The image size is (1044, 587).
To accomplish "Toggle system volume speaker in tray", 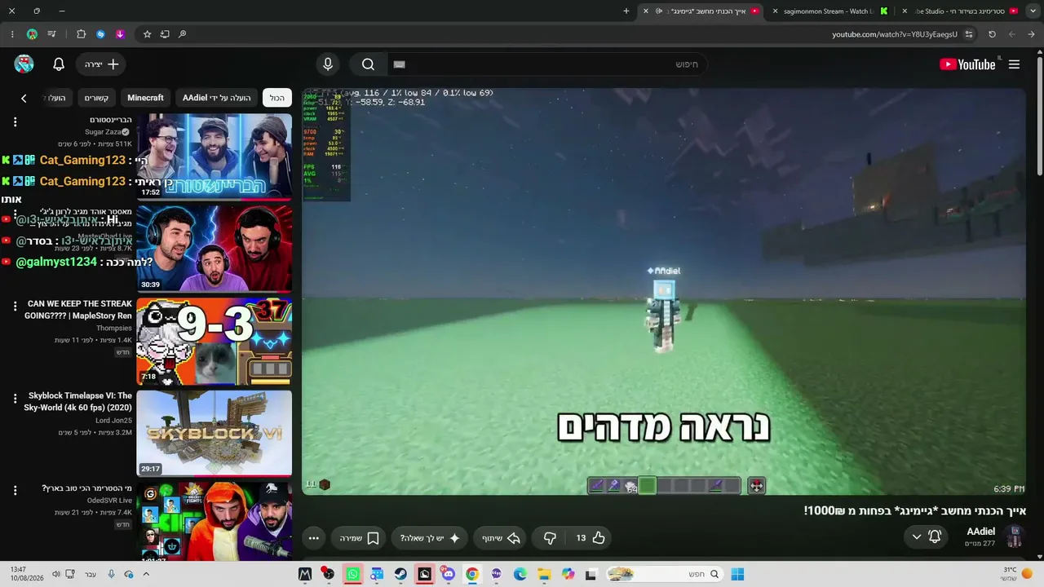I will click(56, 574).
